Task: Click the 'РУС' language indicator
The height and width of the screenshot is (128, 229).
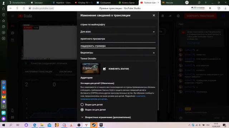Action: pos(208,125)
